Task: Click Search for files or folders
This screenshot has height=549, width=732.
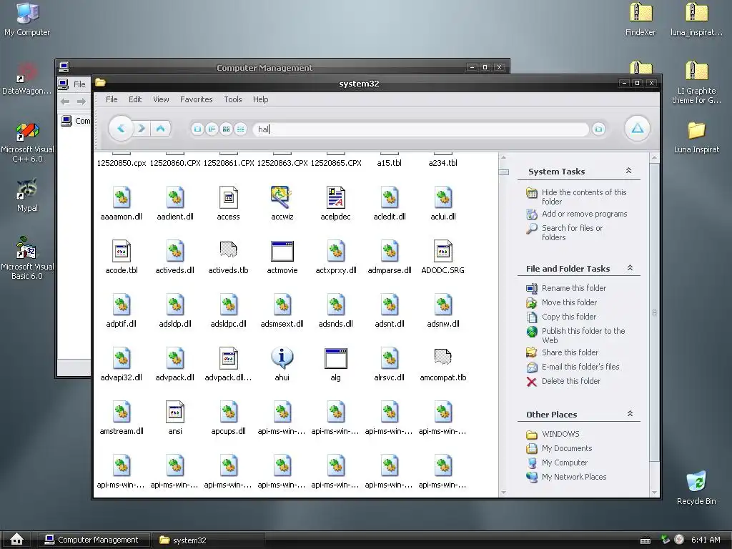Action: (x=572, y=232)
